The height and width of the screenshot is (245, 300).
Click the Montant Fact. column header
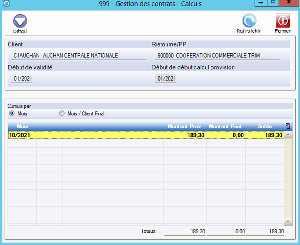pyautogui.click(x=226, y=127)
